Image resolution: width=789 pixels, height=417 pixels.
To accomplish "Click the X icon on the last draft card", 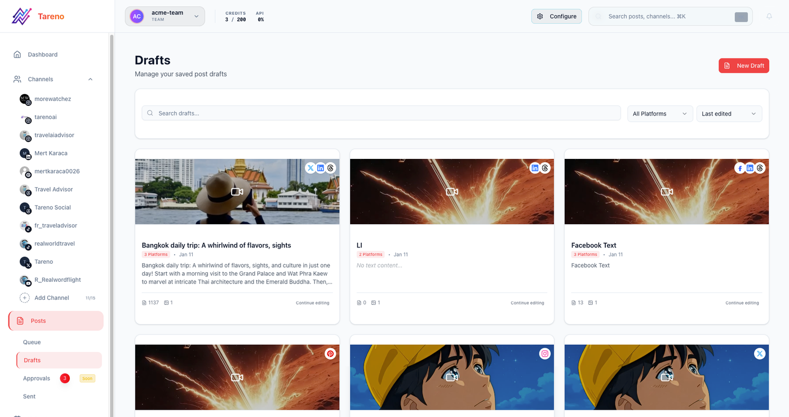I will click(x=760, y=354).
